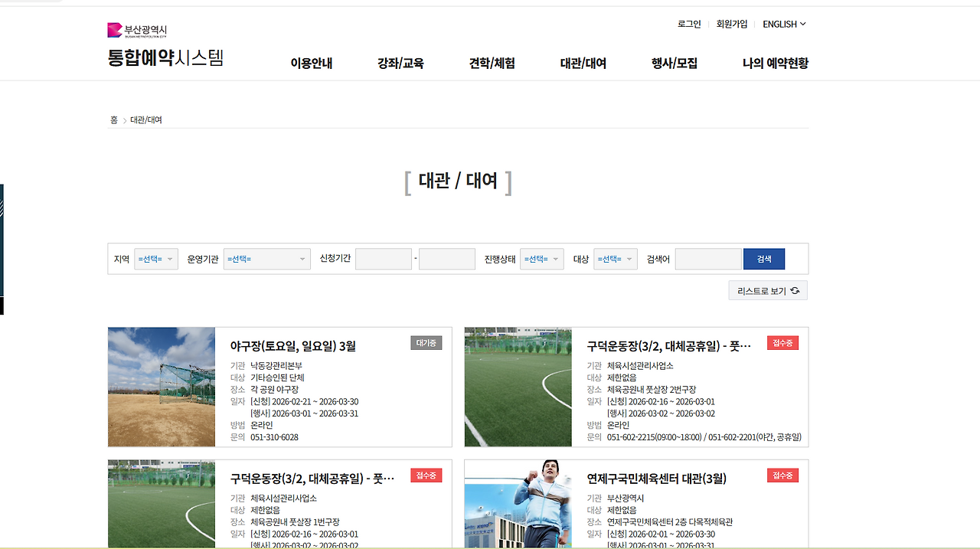The image size is (980, 549).
Task: Expand the 진행상태 select dropdown
Action: point(542,259)
